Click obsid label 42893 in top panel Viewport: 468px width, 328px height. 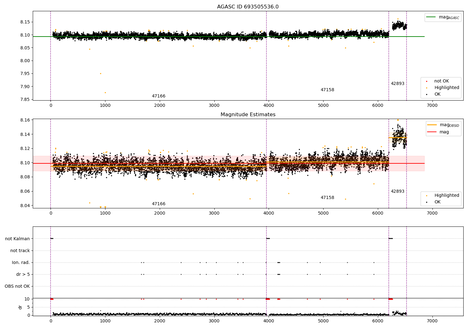pos(397,84)
